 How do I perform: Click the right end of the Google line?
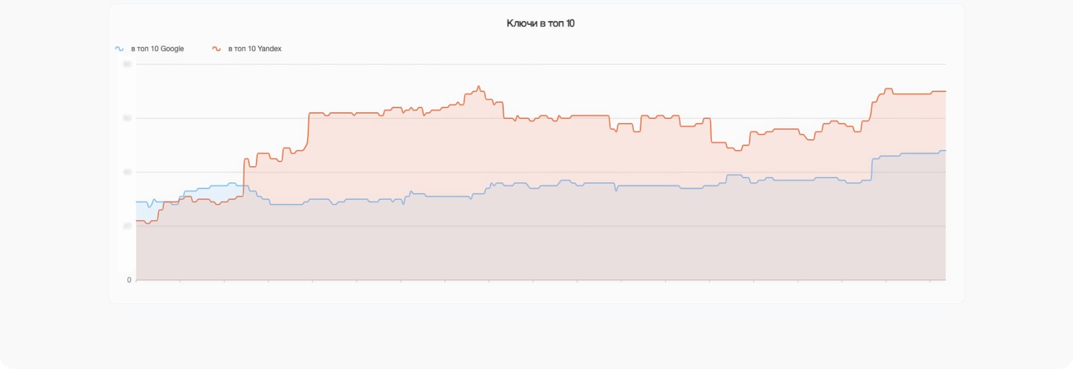pos(945,151)
